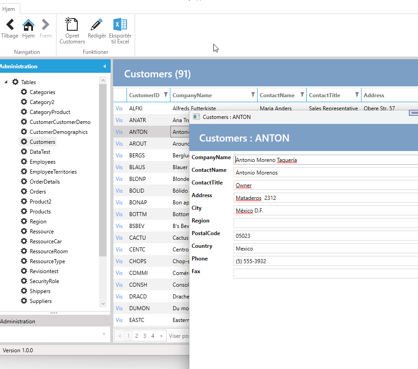Collapse the Tables tree node

6,82
